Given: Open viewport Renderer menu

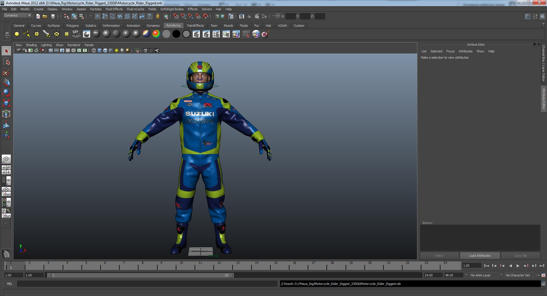Looking at the screenshot, I should [x=74, y=45].
